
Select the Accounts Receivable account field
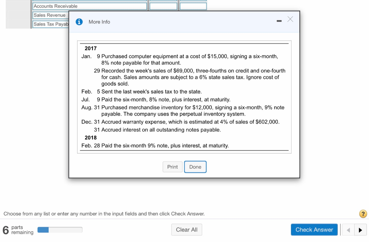tap(89, 5)
